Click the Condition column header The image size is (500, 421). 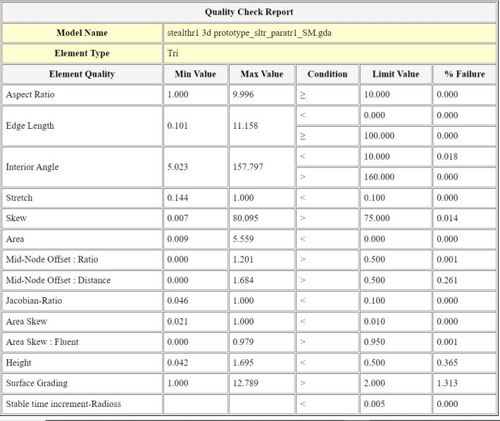327,74
